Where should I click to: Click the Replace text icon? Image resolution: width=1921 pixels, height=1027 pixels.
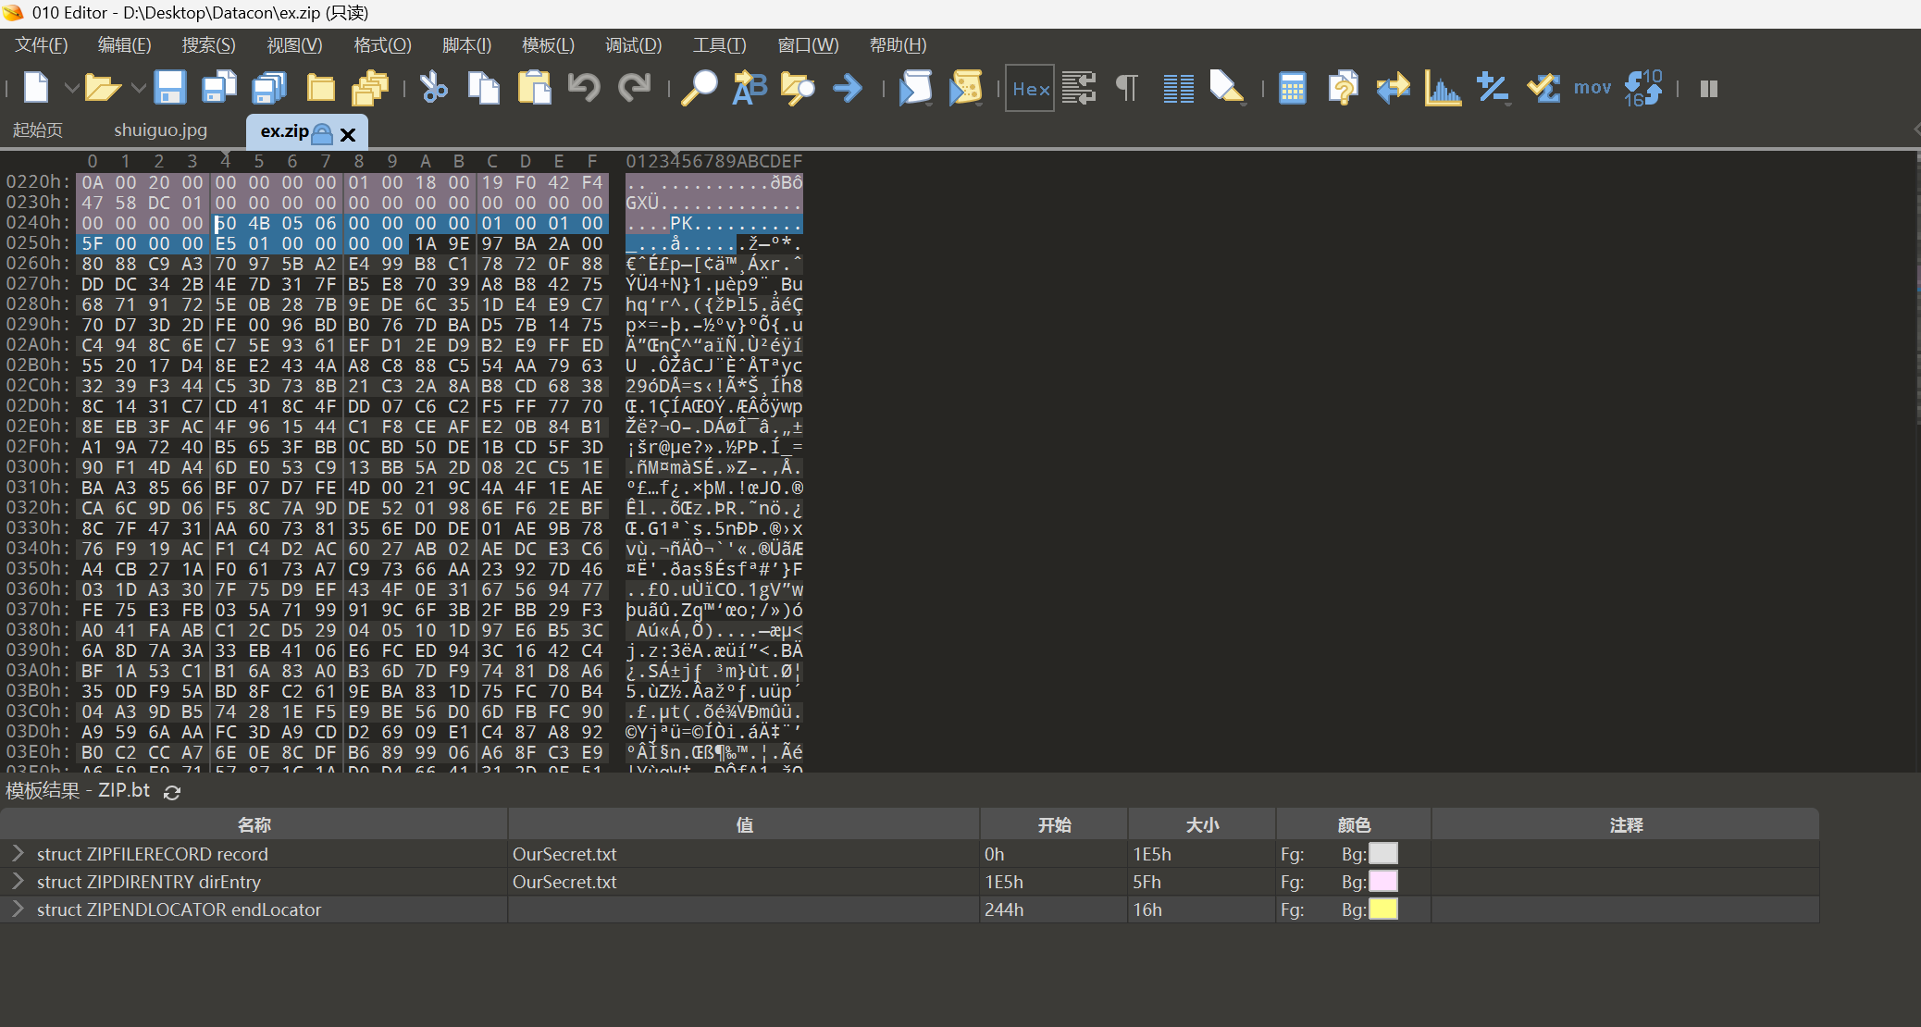coord(750,88)
